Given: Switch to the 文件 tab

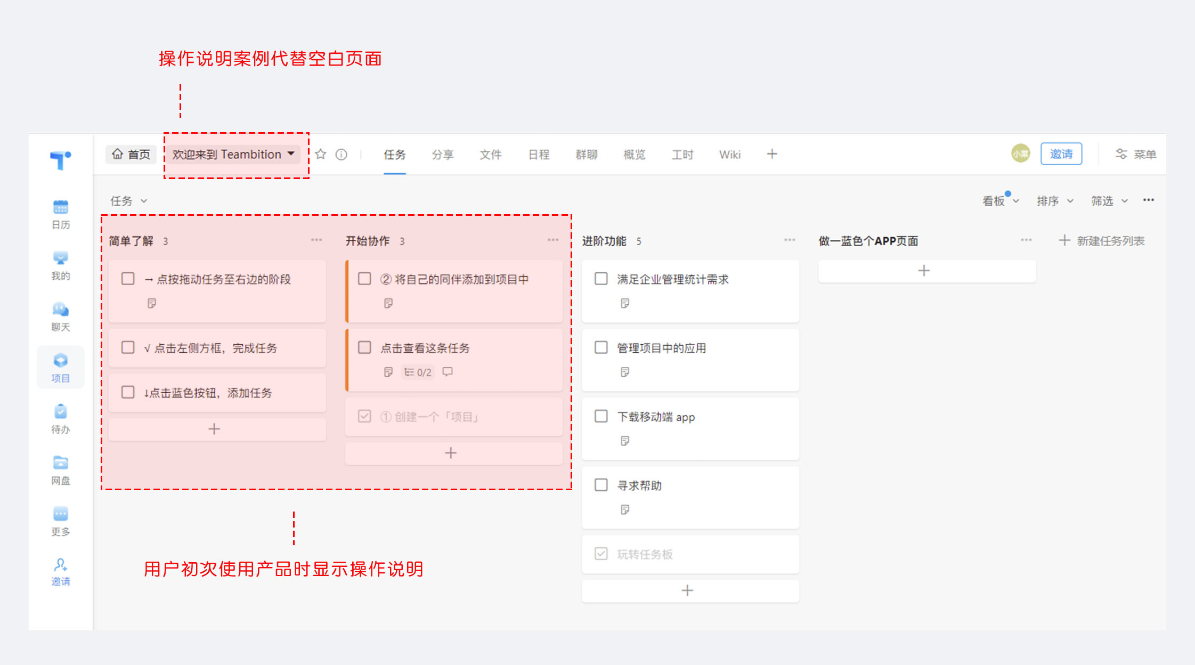Looking at the screenshot, I should pos(490,155).
